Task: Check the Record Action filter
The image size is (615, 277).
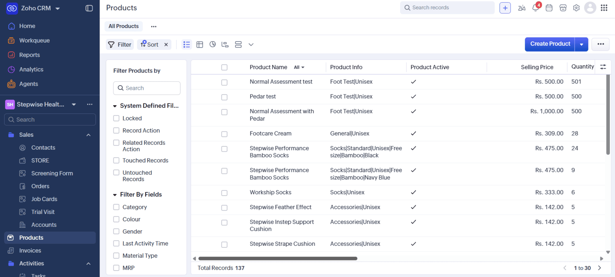Action: [116, 131]
